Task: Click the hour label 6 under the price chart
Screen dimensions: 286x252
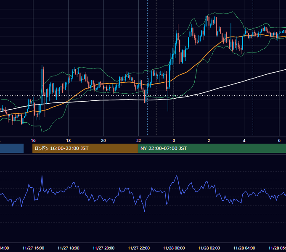Action: tap(279, 141)
